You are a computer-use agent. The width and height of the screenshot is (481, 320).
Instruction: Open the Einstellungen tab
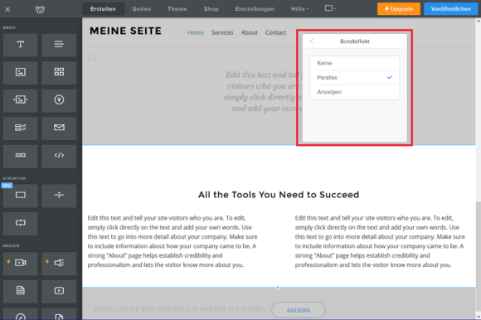click(x=255, y=9)
